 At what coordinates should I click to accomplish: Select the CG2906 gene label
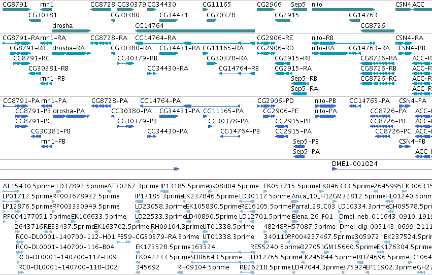coord(269,5)
